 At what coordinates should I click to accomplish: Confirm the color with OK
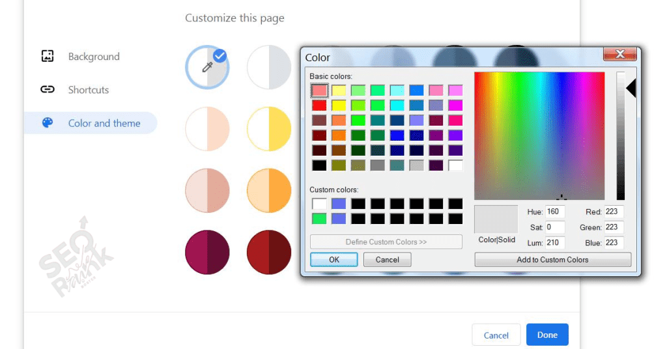tap(334, 260)
